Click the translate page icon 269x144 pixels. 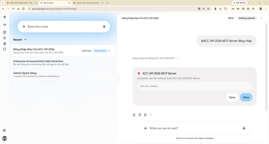click(199, 9)
